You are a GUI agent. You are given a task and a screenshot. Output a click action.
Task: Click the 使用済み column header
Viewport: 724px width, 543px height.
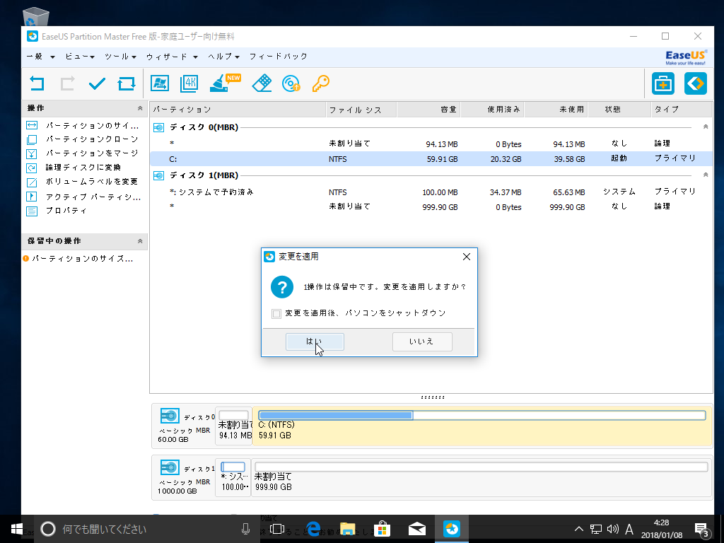click(492, 110)
